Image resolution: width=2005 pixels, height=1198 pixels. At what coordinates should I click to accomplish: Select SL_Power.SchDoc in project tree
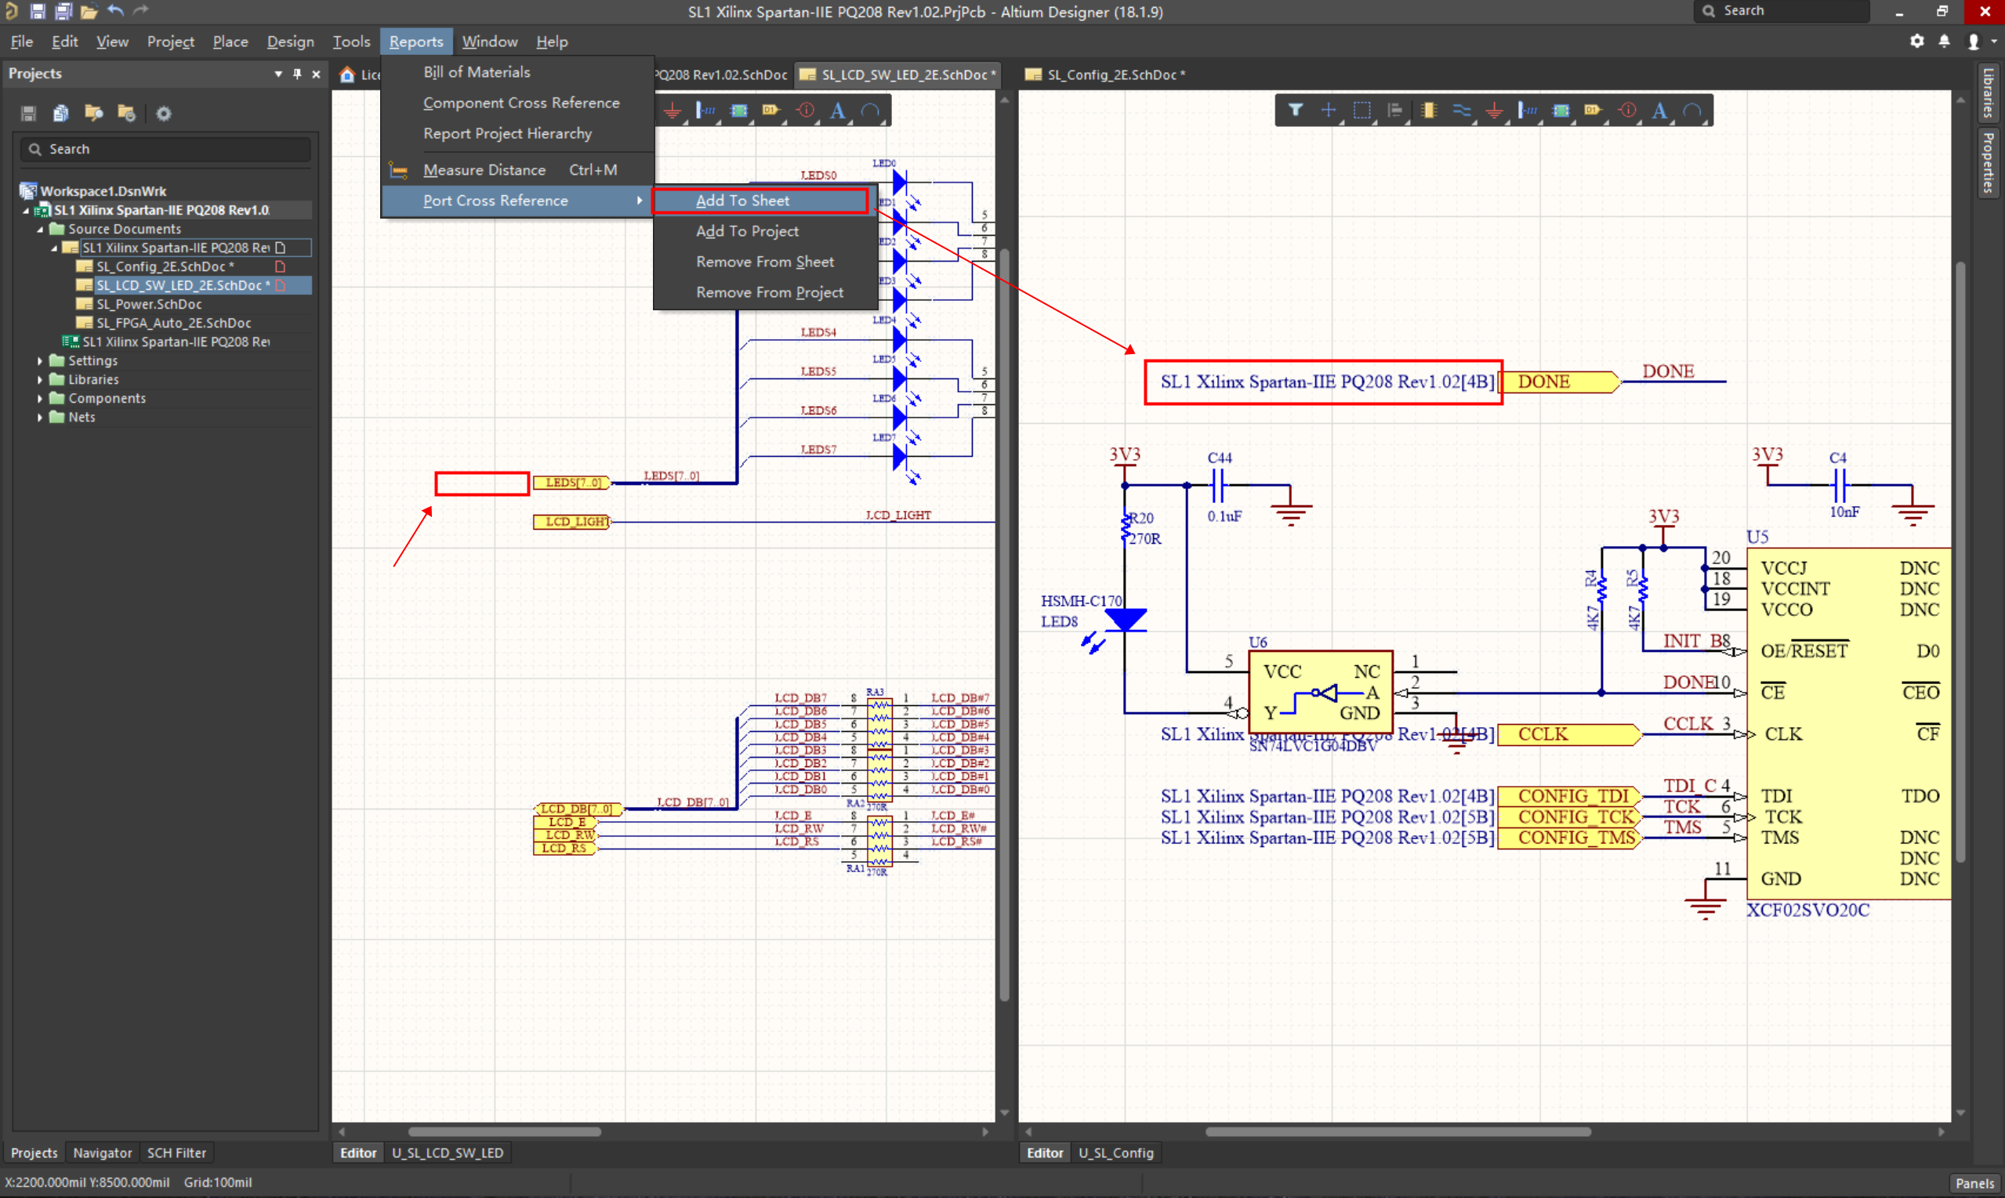(149, 304)
